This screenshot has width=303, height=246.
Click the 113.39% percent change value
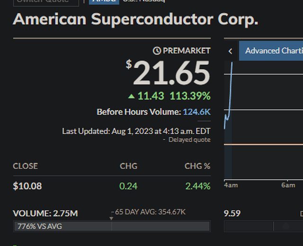(190, 96)
